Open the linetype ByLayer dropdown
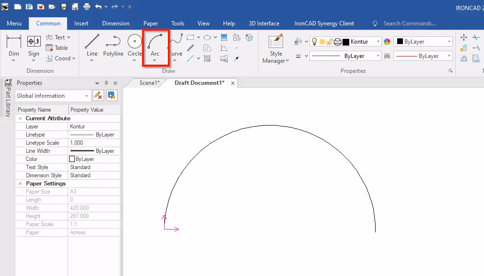The width and height of the screenshot is (484, 276). coord(378,56)
